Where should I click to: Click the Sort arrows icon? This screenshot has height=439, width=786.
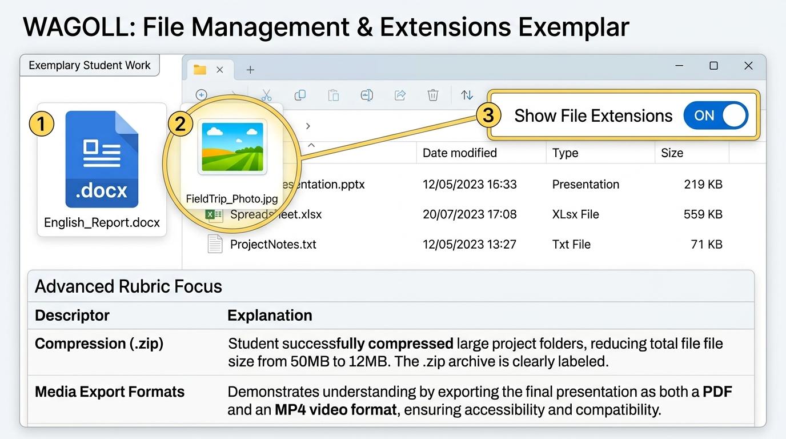click(x=467, y=95)
